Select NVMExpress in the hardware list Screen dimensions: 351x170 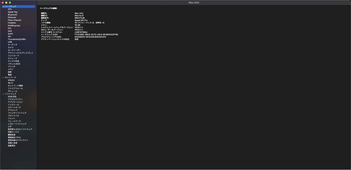tap(14, 26)
